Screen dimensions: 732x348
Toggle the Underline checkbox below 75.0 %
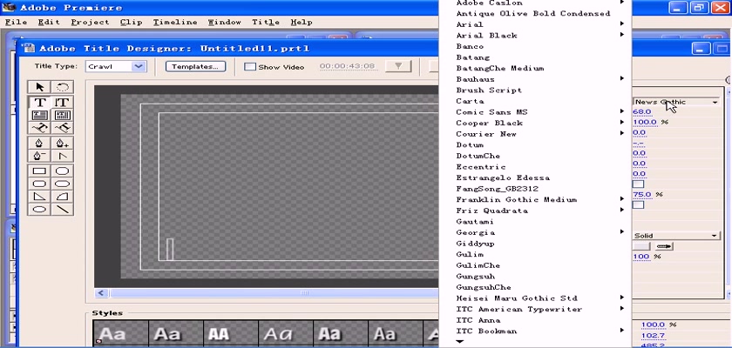click(638, 204)
